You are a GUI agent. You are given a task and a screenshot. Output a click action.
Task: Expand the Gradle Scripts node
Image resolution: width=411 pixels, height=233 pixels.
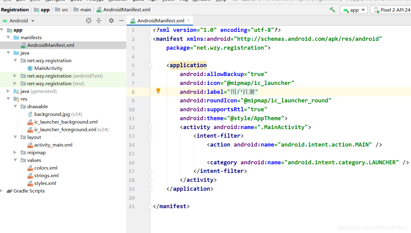(2, 191)
